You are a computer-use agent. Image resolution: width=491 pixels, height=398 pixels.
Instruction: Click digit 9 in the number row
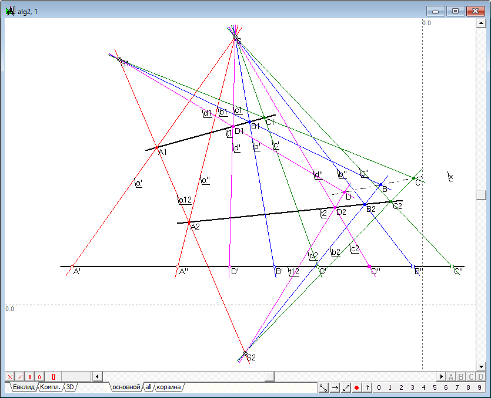pos(479,387)
